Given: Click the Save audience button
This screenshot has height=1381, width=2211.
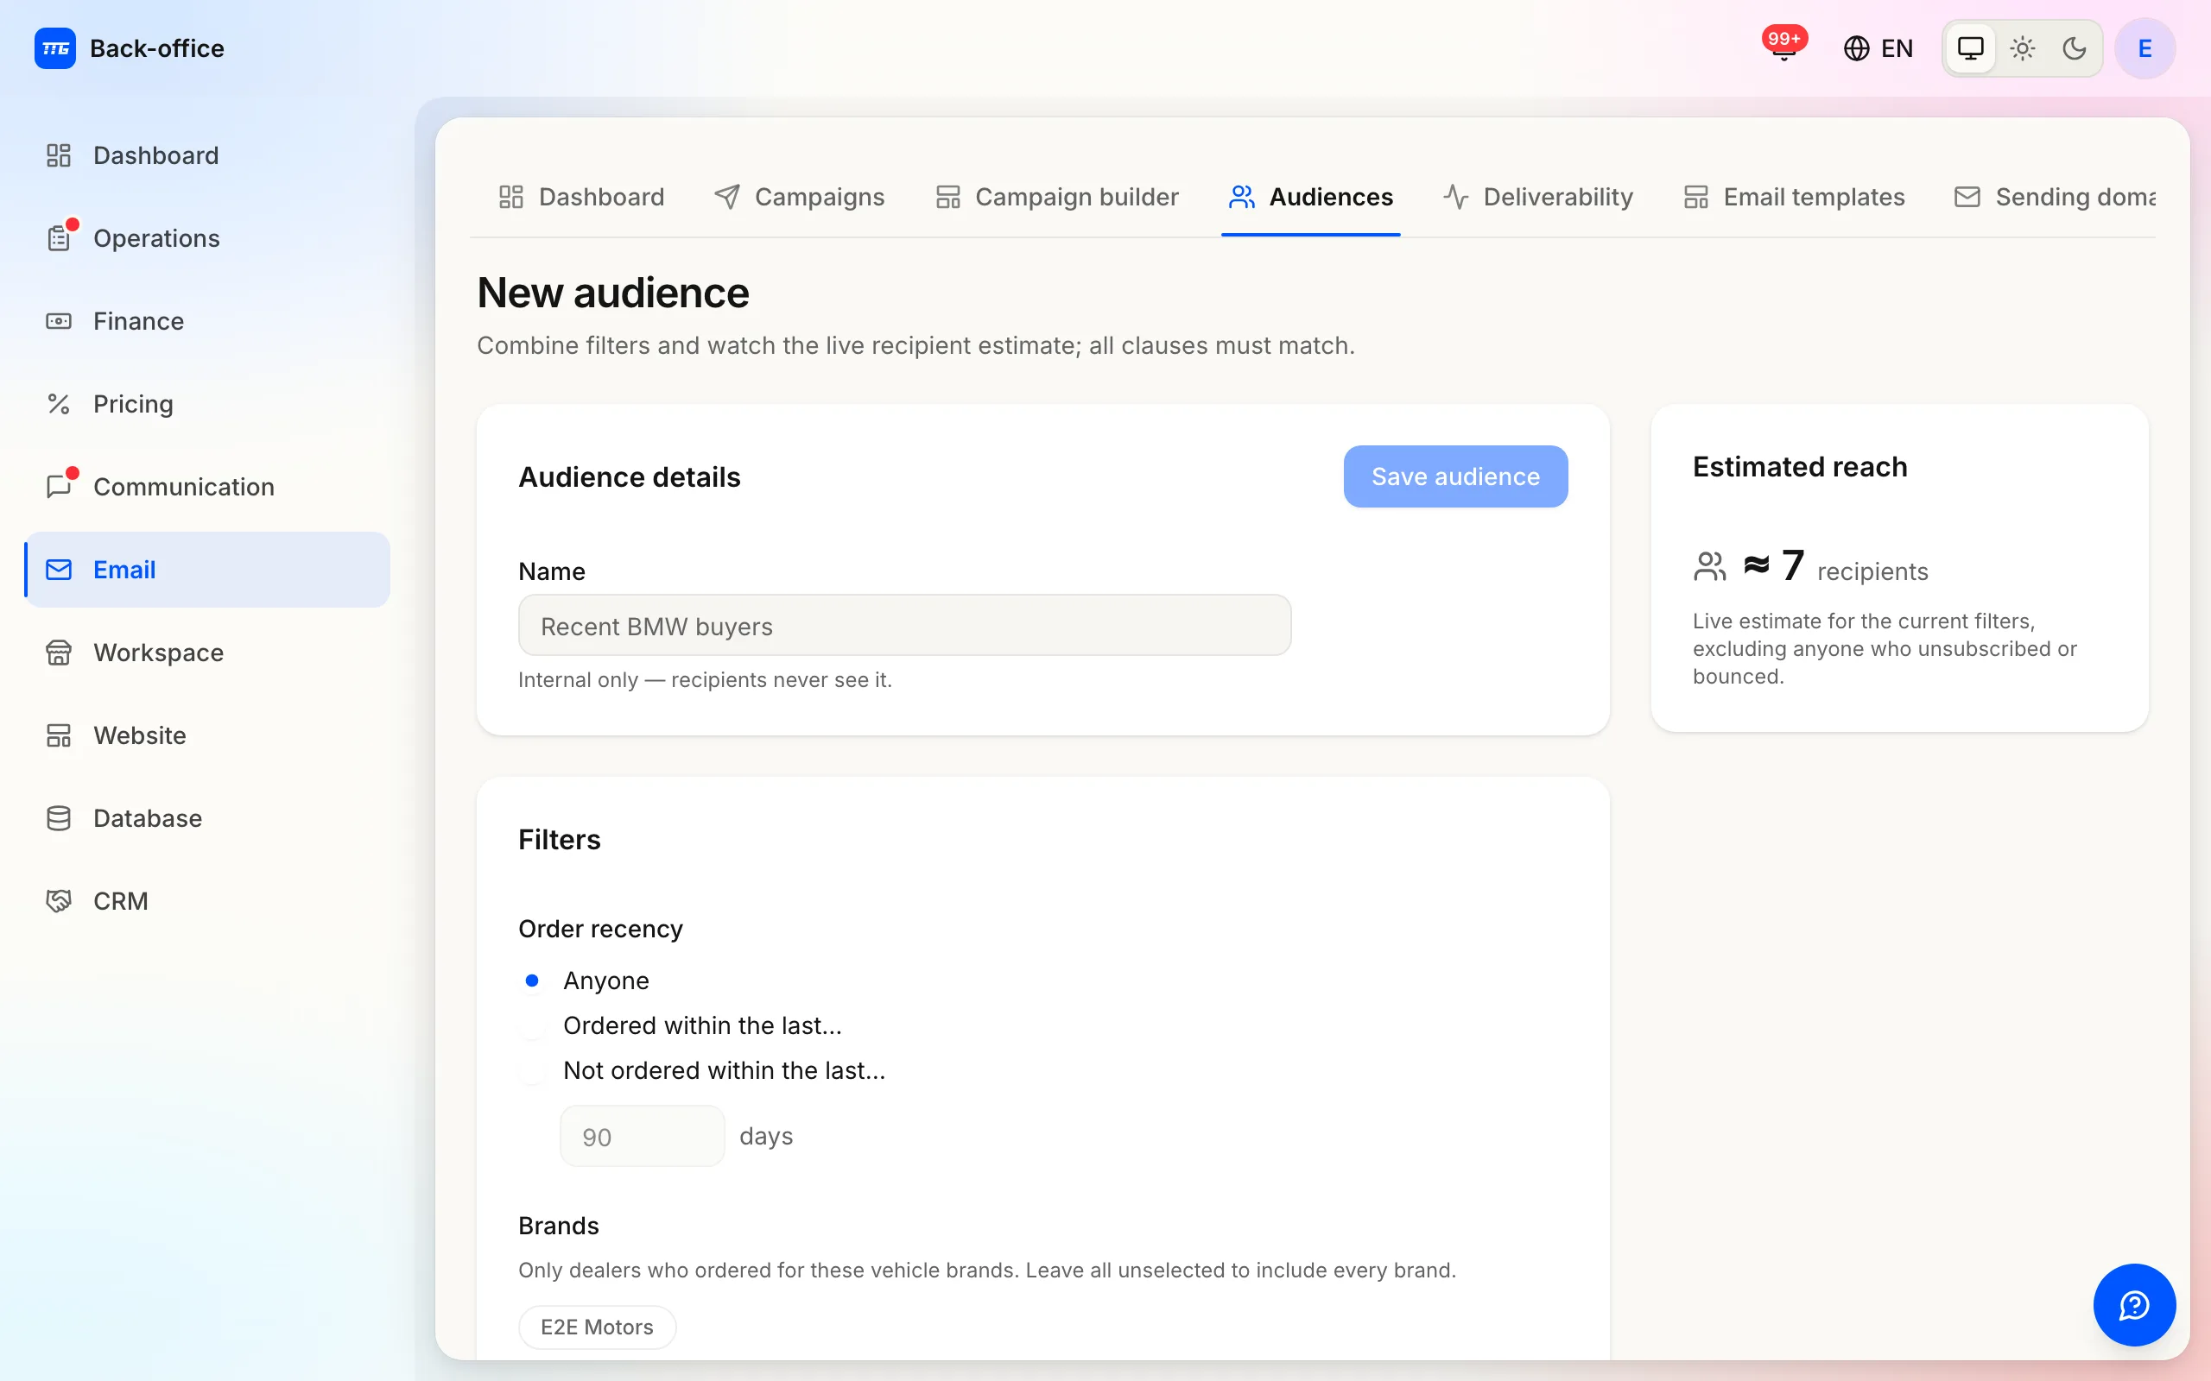Looking at the screenshot, I should tap(1455, 476).
